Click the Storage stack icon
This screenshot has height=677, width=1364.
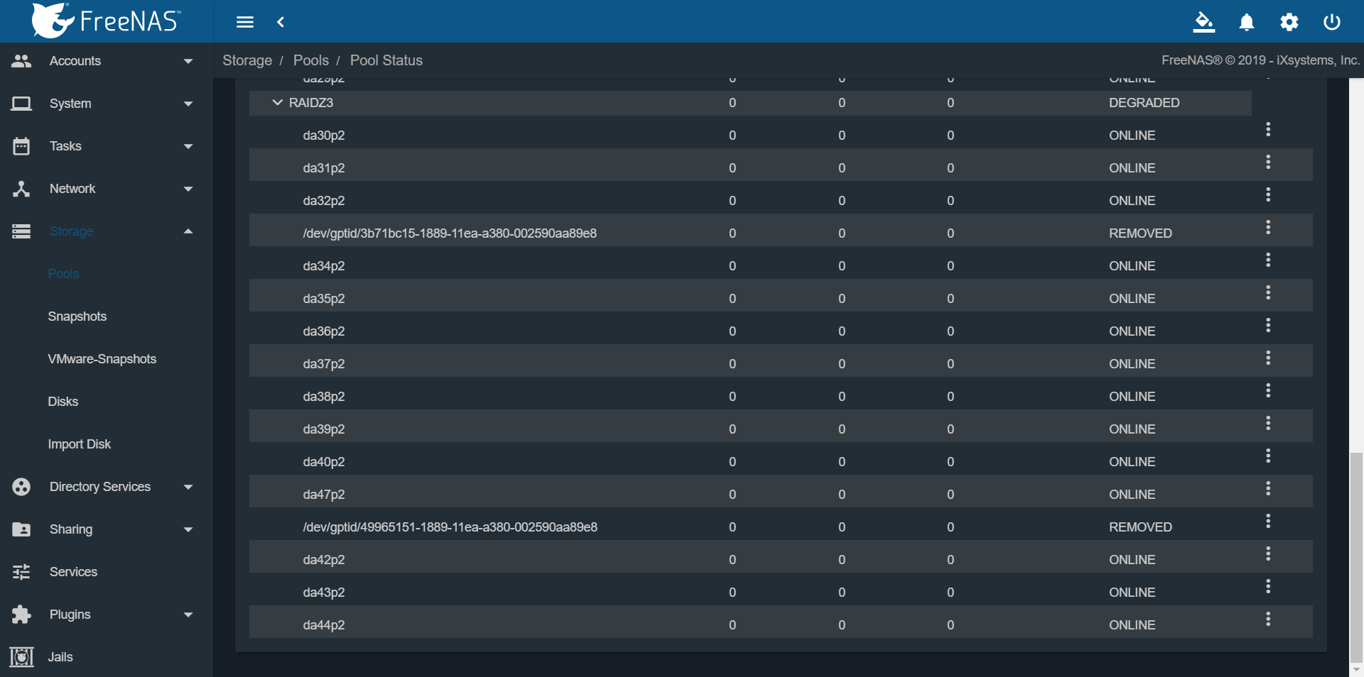[x=21, y=231]
